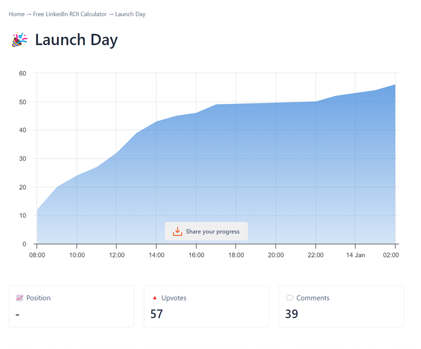Click the 14 Jan x-axis label
Image resolution: width=421 pixels, height=349 pixels.
pos(355,255)
